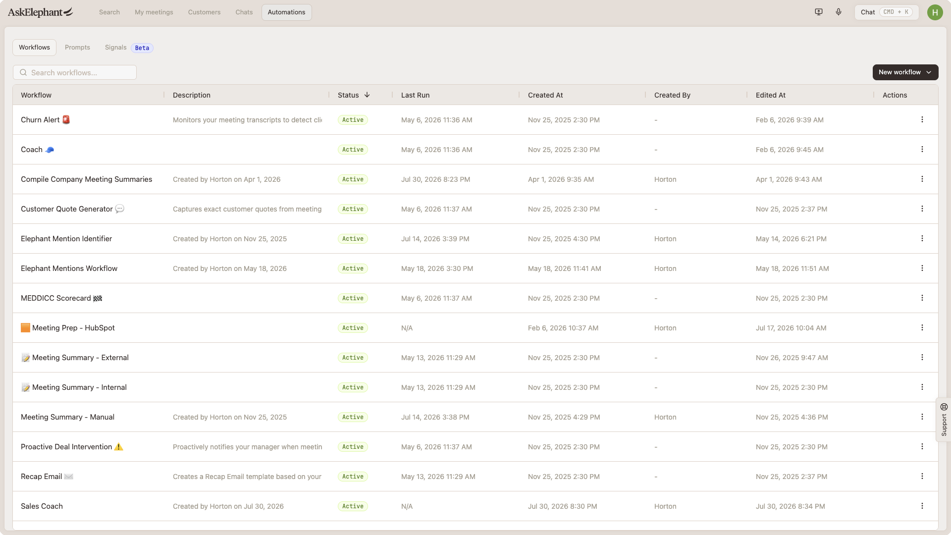Viewport: 951px width, 535px height.
Task: Open actions for Customer Quote Generator
Action: click(922, 209)
